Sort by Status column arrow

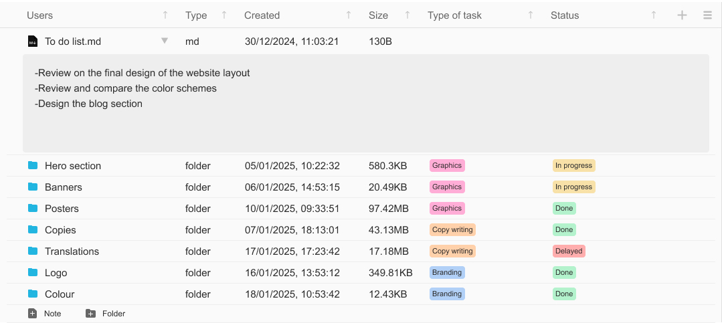pos(653,15)
